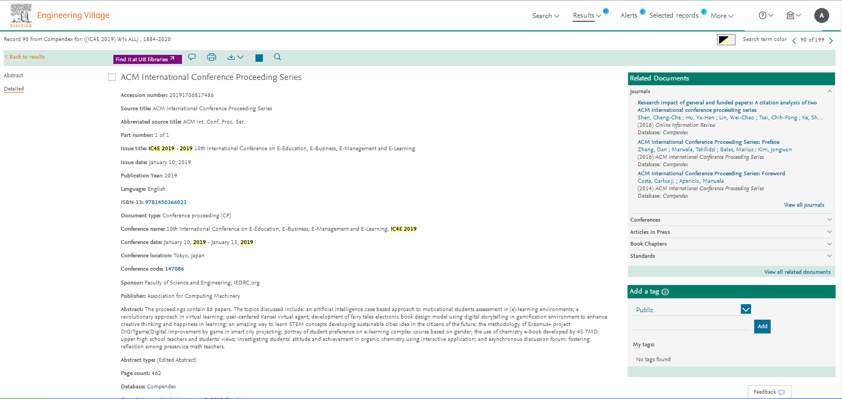Click author Hu, Ya-Han

pos(700,118)
